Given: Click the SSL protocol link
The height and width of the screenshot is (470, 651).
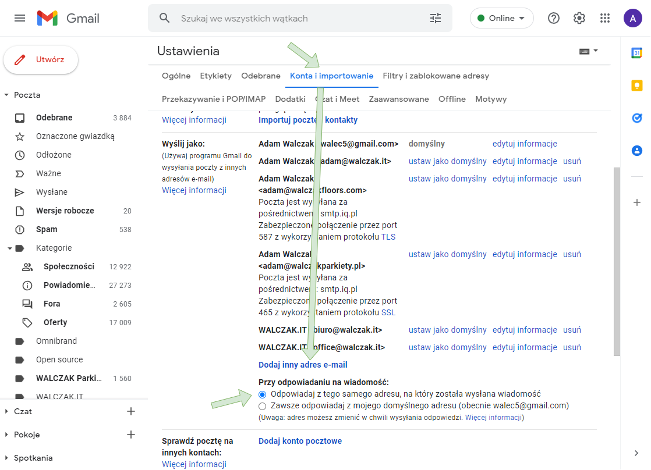Looking at the screenshot, I should pos(388,313).
